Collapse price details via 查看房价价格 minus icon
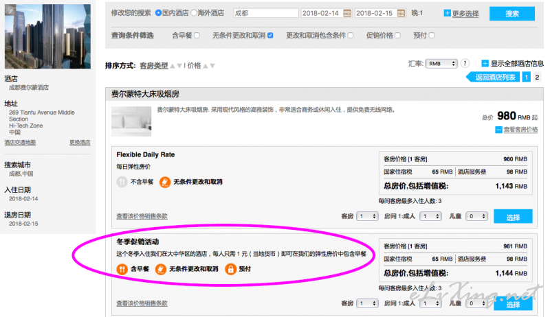This screenshot has height=317, width=550. point(498,130)
